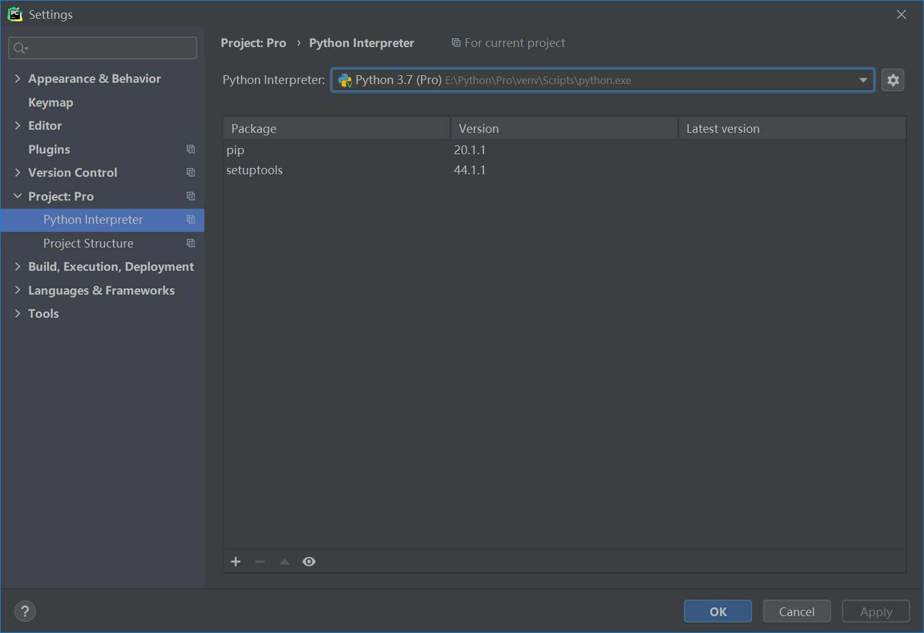This screenshot has width=924, height=633.
Task: Click the Version column header
Action: point(564,128)
